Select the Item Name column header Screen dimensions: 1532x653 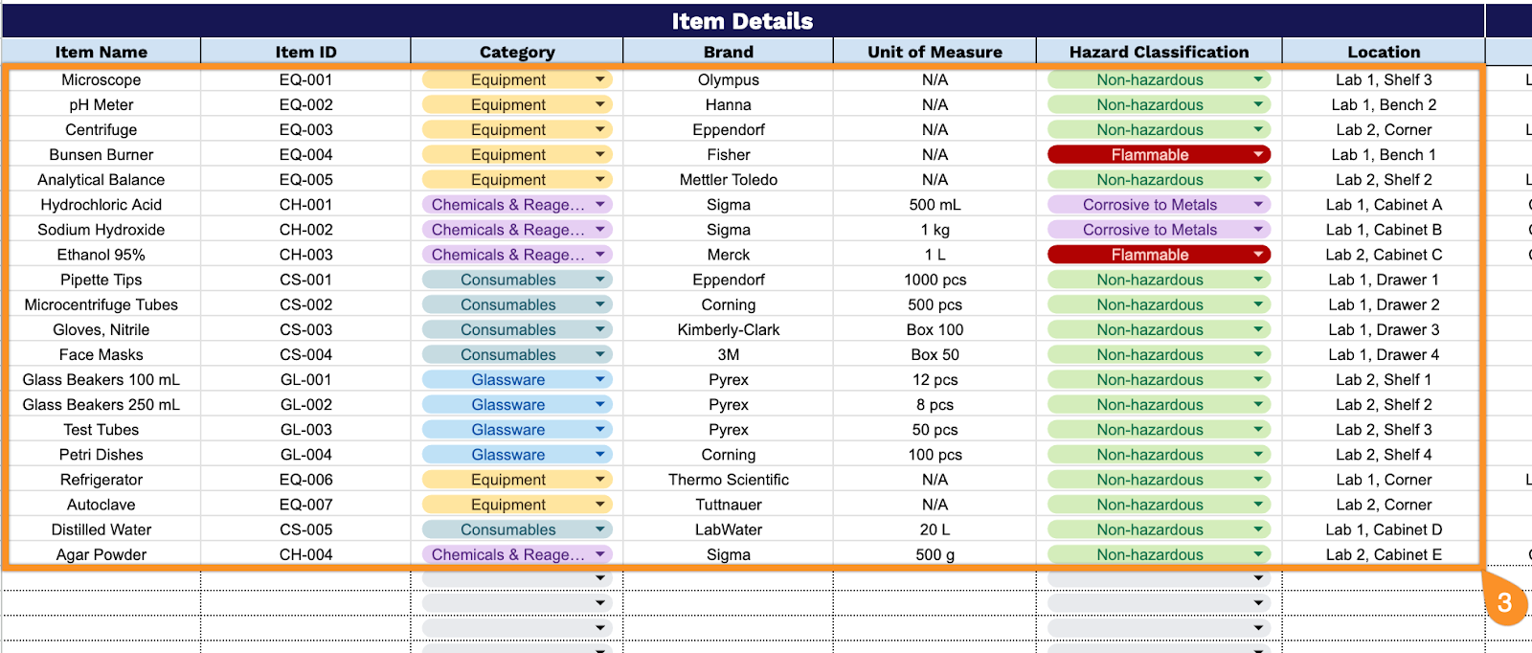pos(101,51)
